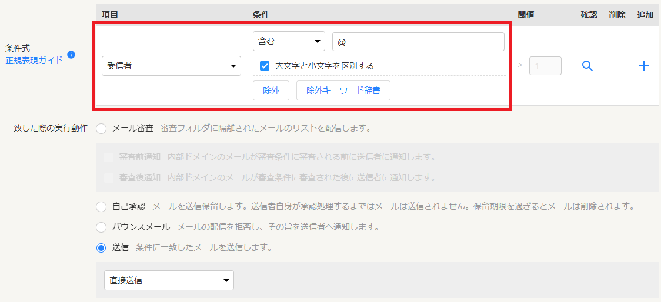The height and width of the screenshot is (302, 661).
Task: Uncheck 大文字と小文字を区別する checkbox
Action: [x=265, y=66]
